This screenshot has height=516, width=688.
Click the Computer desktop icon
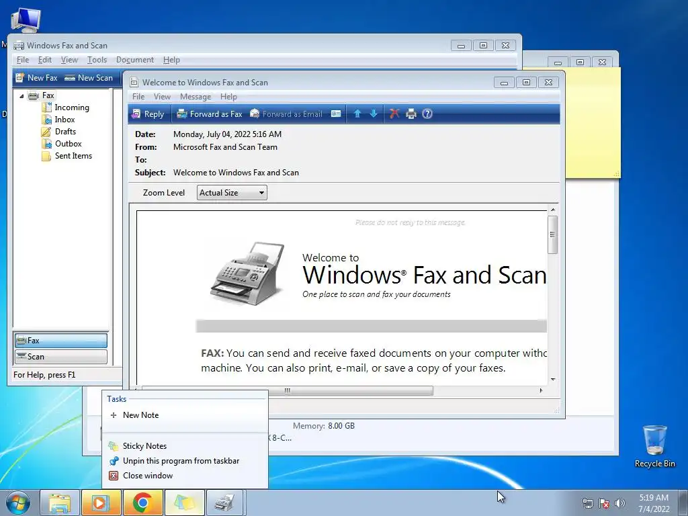(26, 19)
